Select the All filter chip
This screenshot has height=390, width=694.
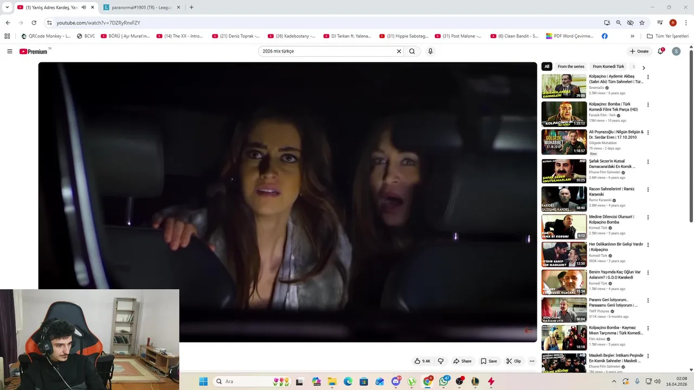[x=547, y=67]
